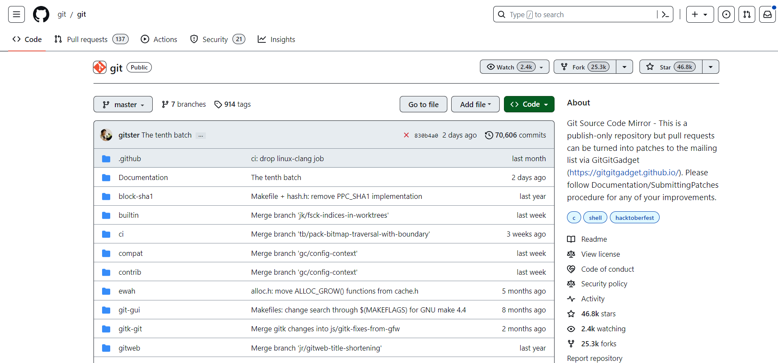Fork the git repository
The image size is (778, 363).
tap(585, 67)
